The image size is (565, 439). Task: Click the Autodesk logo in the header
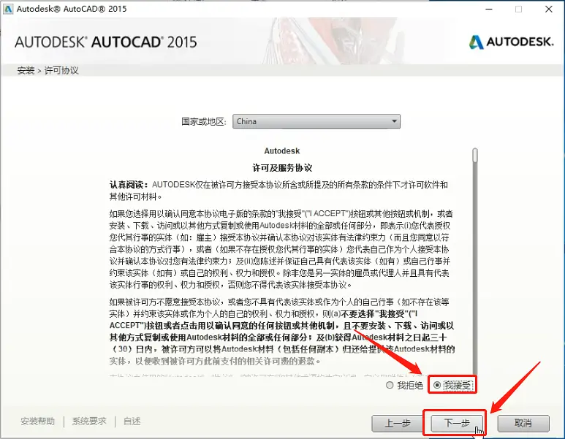(512, 42)
